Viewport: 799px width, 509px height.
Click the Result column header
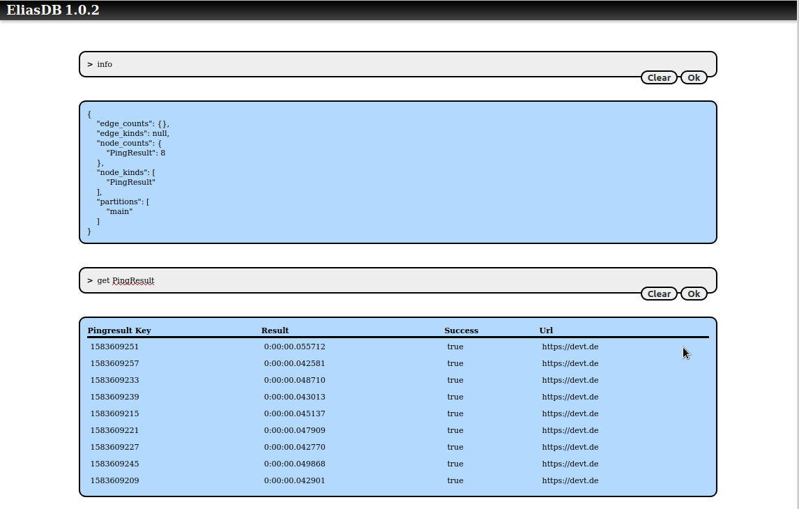tap(275, 331)
